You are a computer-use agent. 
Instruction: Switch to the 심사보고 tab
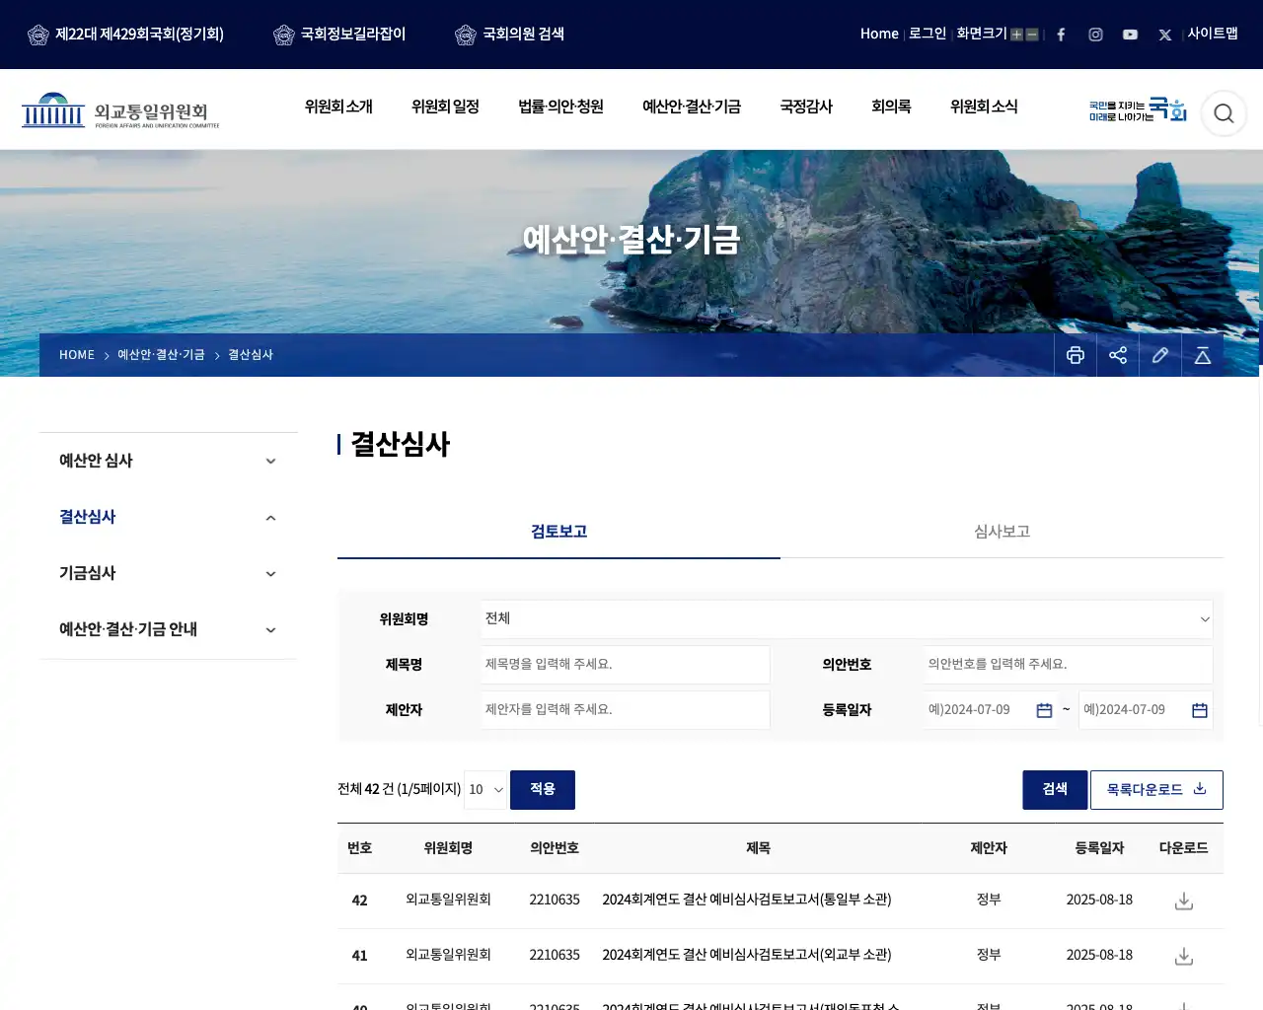click(x=1002, y=532)
